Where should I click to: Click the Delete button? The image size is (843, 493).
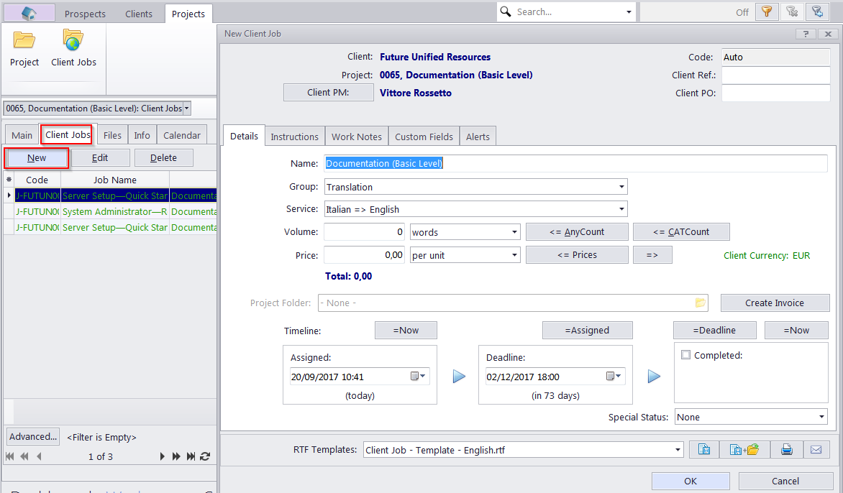pyautogui.click(x=163, y=158)
